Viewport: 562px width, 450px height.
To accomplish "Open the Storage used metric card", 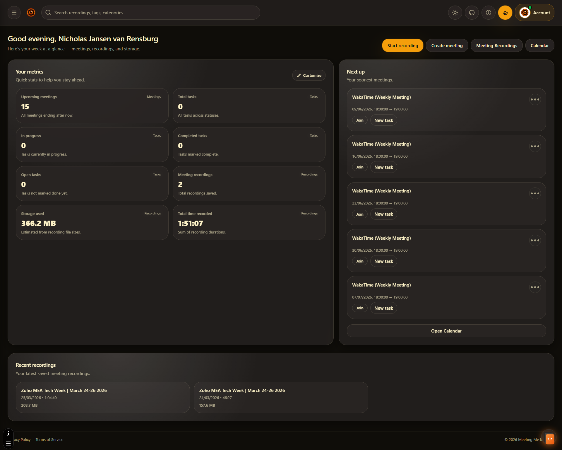I will click(x=92, y=222).
